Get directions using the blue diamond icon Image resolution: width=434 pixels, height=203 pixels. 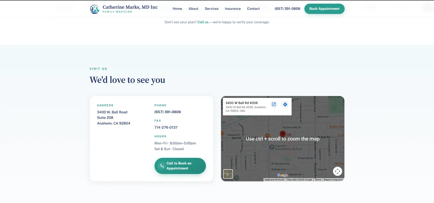(285, 104)
